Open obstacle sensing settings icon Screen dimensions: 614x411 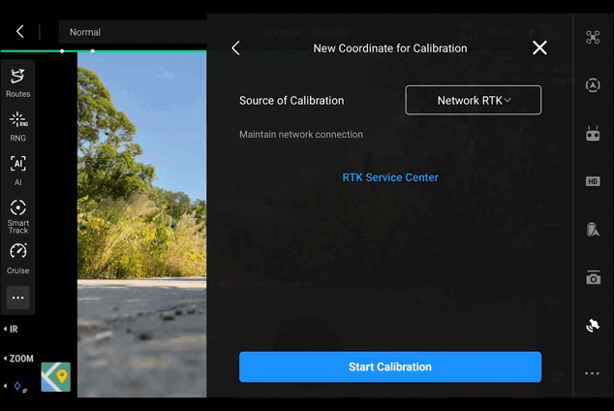(593, 85)
